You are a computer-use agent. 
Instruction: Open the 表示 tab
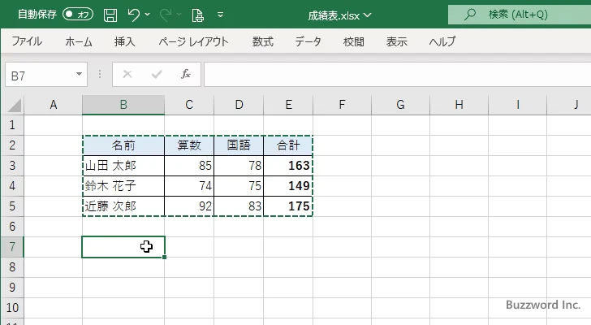tap(396, 41)
